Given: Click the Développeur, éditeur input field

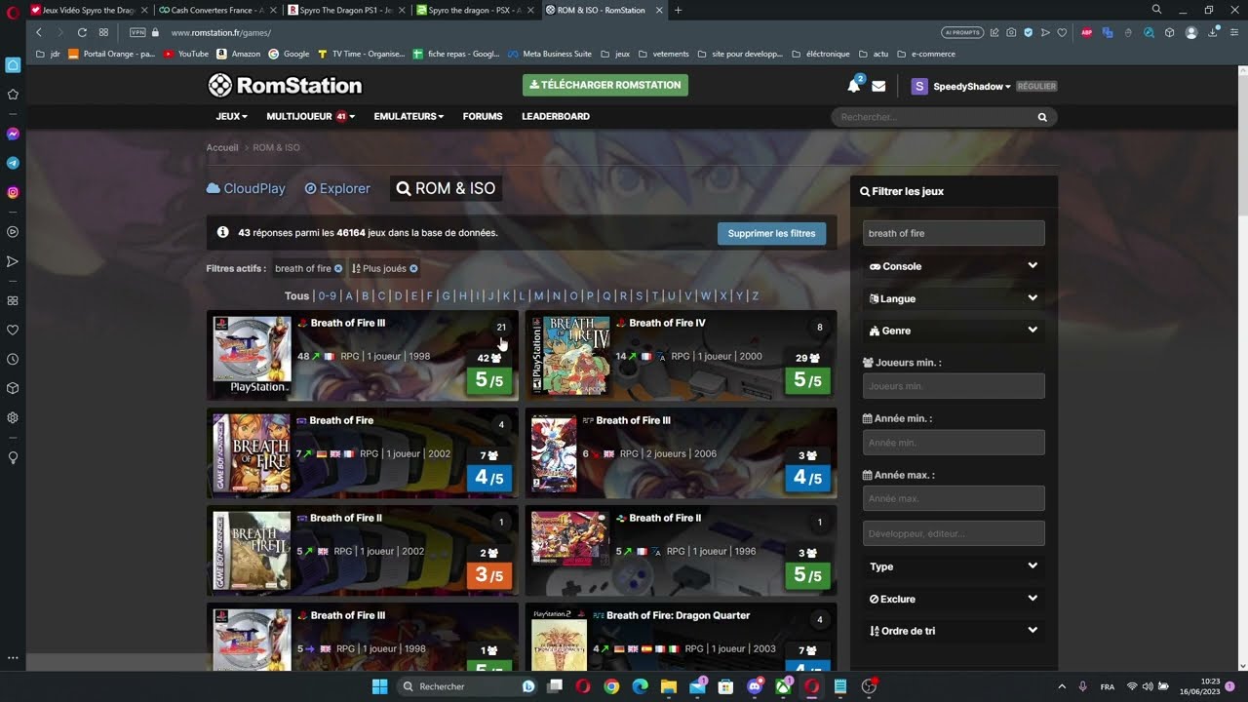Looking at the screenshot, I should point(954,533).
